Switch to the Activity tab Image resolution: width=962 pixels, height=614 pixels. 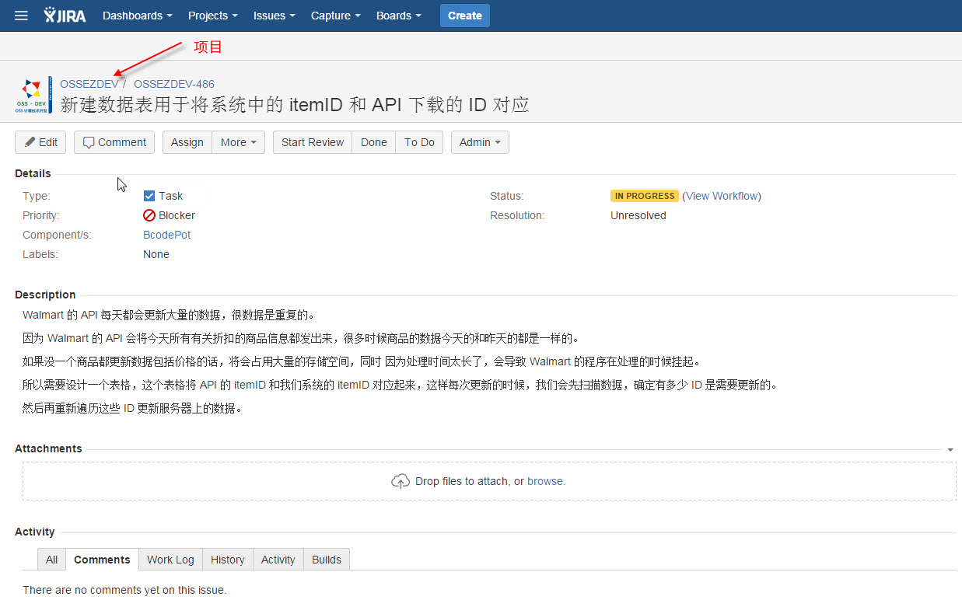pos(278,560)
